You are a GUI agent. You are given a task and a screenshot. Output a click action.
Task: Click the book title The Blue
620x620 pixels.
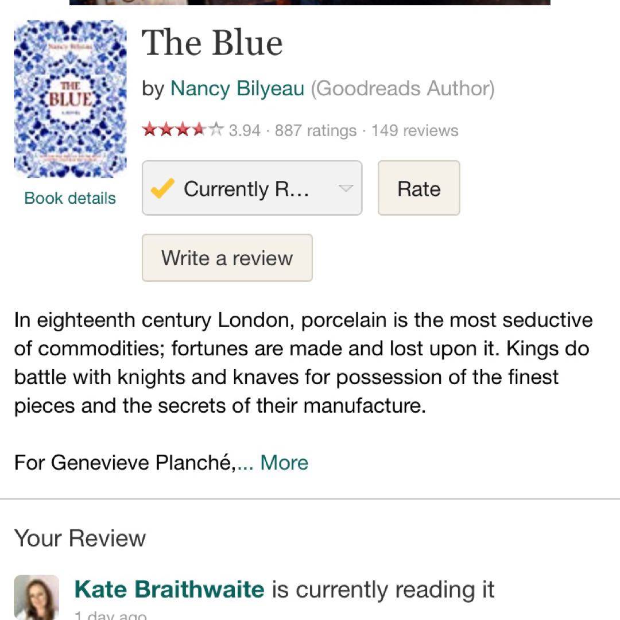(212, 43)
